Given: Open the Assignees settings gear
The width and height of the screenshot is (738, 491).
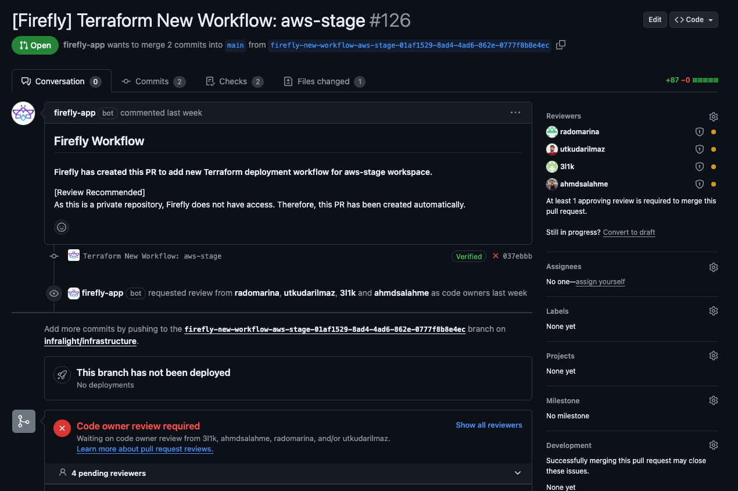Looking at the screenshot, I should (x=714, y=267).
